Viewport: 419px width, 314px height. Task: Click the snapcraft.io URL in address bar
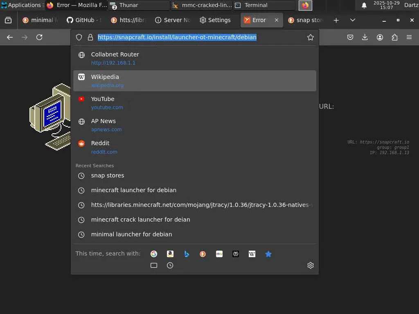point(177,37)
